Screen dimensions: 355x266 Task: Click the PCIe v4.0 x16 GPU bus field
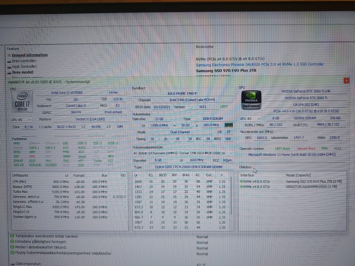tap(306, 111)
